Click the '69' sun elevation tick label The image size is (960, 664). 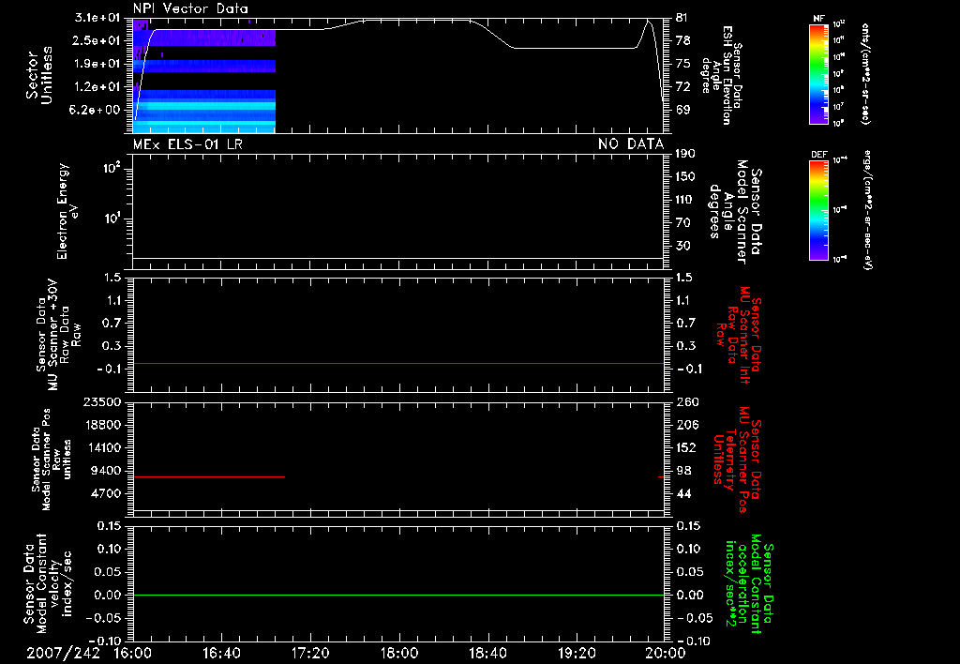pos(682,110)
